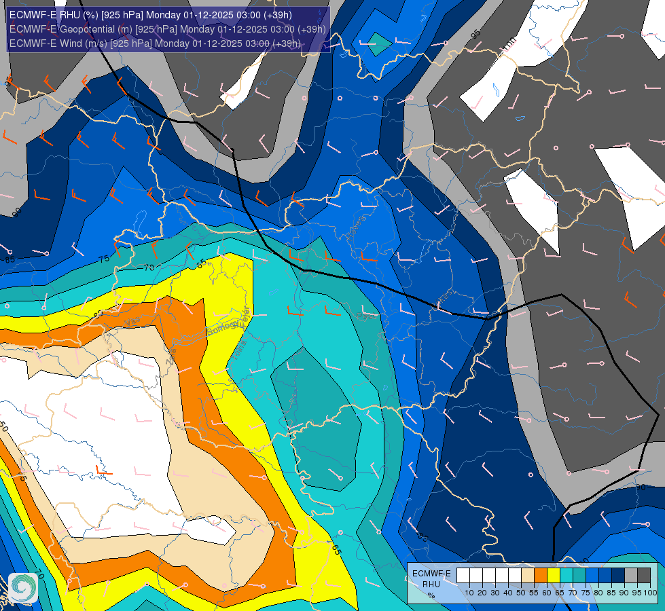Screen dimensions: 665x611
Task: Click the legend tick value 100
Action: 650,593
